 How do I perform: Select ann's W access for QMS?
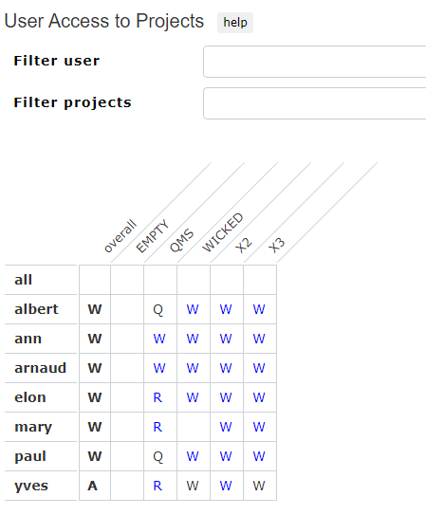(159, 339)
